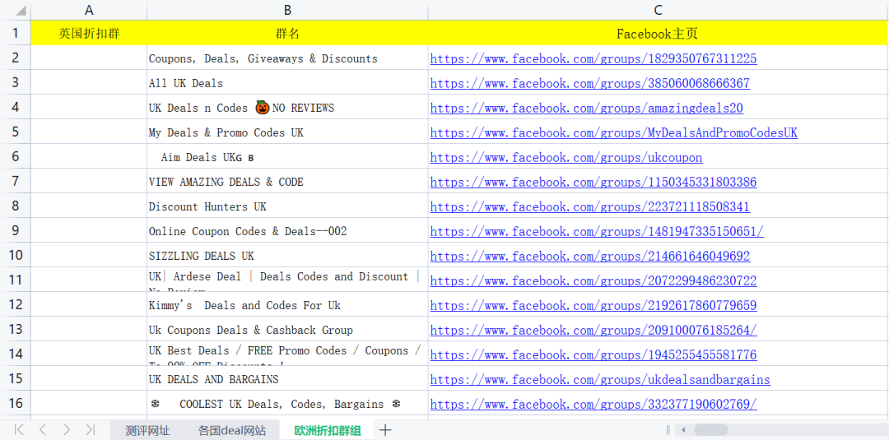This screenshot has height=440, width=889.
Task: Go to first sheet navigation arrow
Action: (x=19, y=430)
